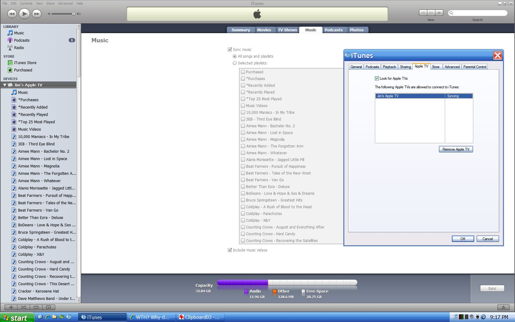The image size is (515, 322).
Task: Click the playlist icon beside 3EB - Third Eye Blind
Action: tap(14, 144)
